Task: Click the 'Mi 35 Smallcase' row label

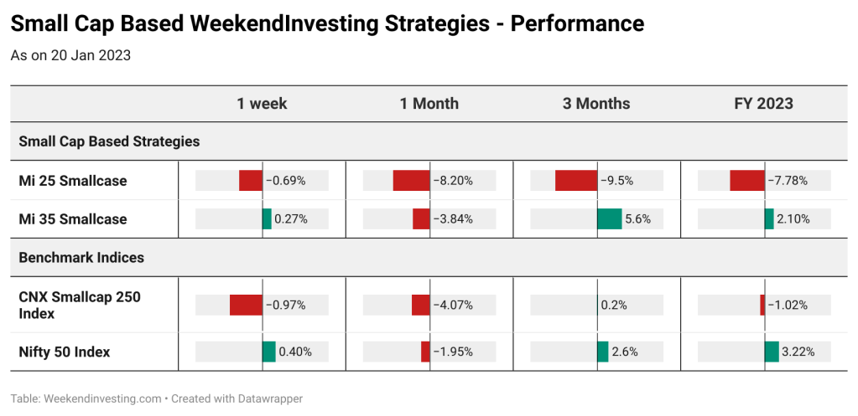Action: (73, 219)
